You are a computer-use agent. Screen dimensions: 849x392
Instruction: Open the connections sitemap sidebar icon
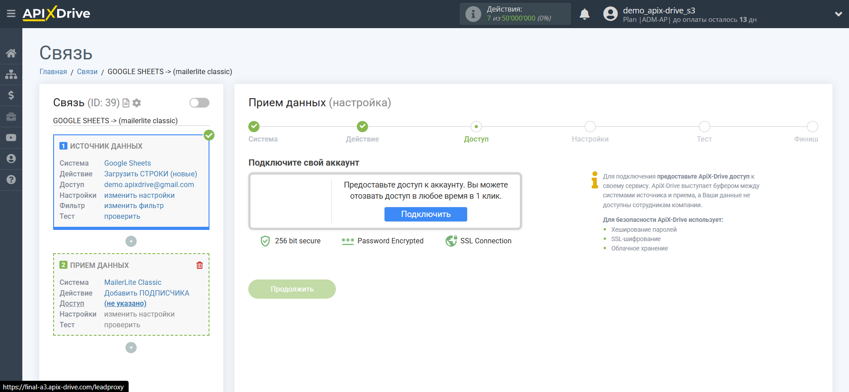click(x=11, y=74)
